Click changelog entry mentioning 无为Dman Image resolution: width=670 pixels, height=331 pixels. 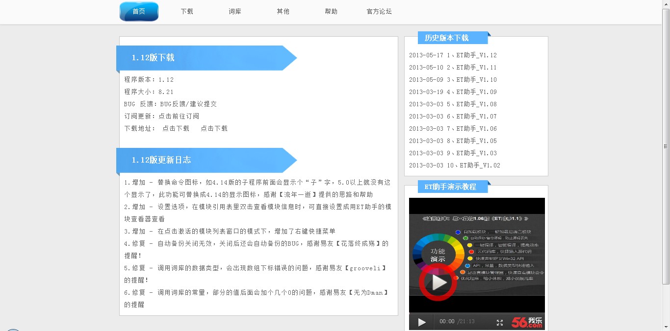[257, 299]
